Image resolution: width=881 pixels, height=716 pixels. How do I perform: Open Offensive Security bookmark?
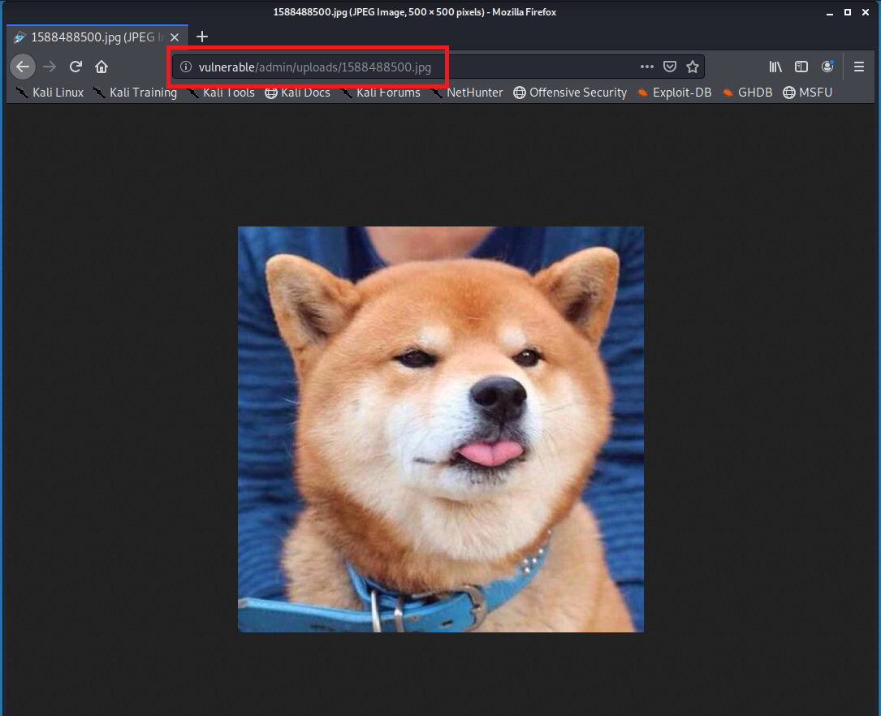tap(570, 93)
